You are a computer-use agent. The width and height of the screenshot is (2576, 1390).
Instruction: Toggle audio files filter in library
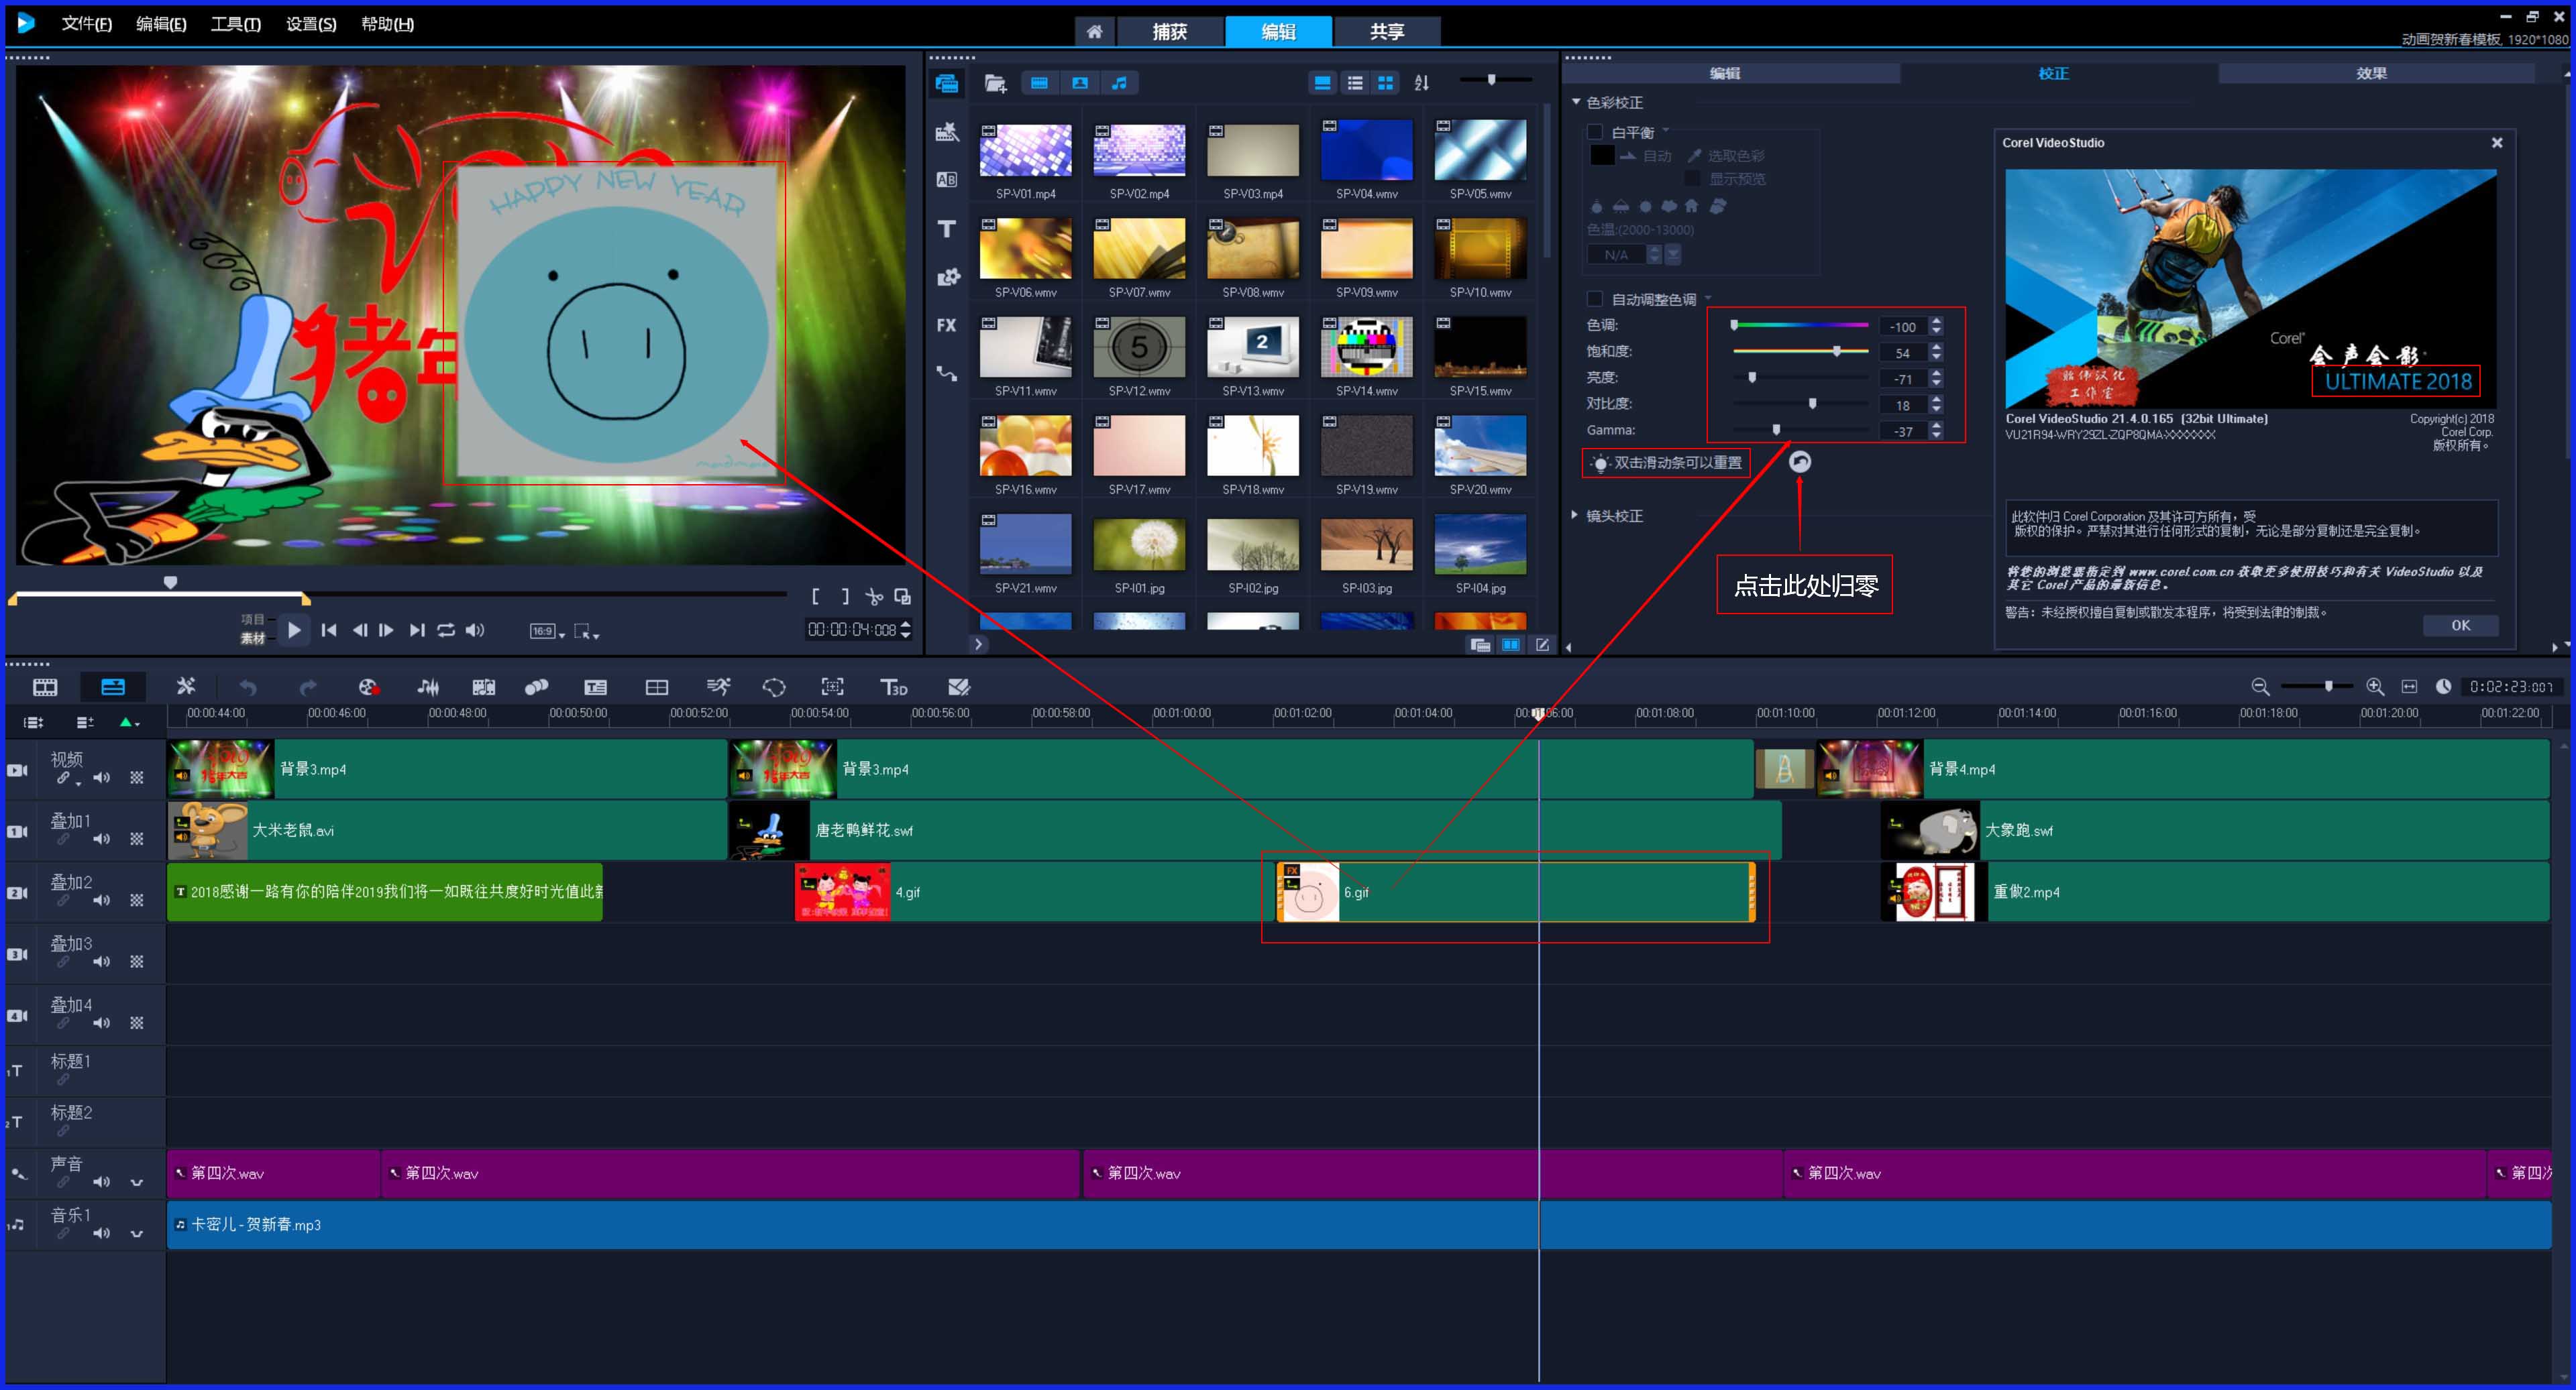[x=1120, y=83]
